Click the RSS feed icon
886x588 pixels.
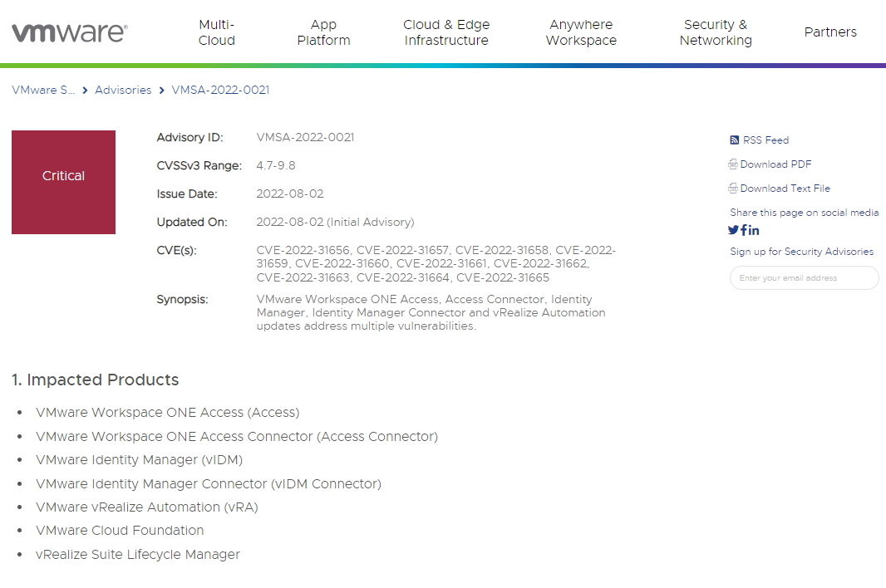[734, 140]
